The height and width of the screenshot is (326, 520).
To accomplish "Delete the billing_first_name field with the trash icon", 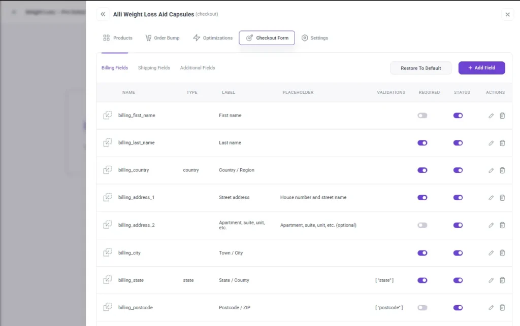I will tap(502, 116).
